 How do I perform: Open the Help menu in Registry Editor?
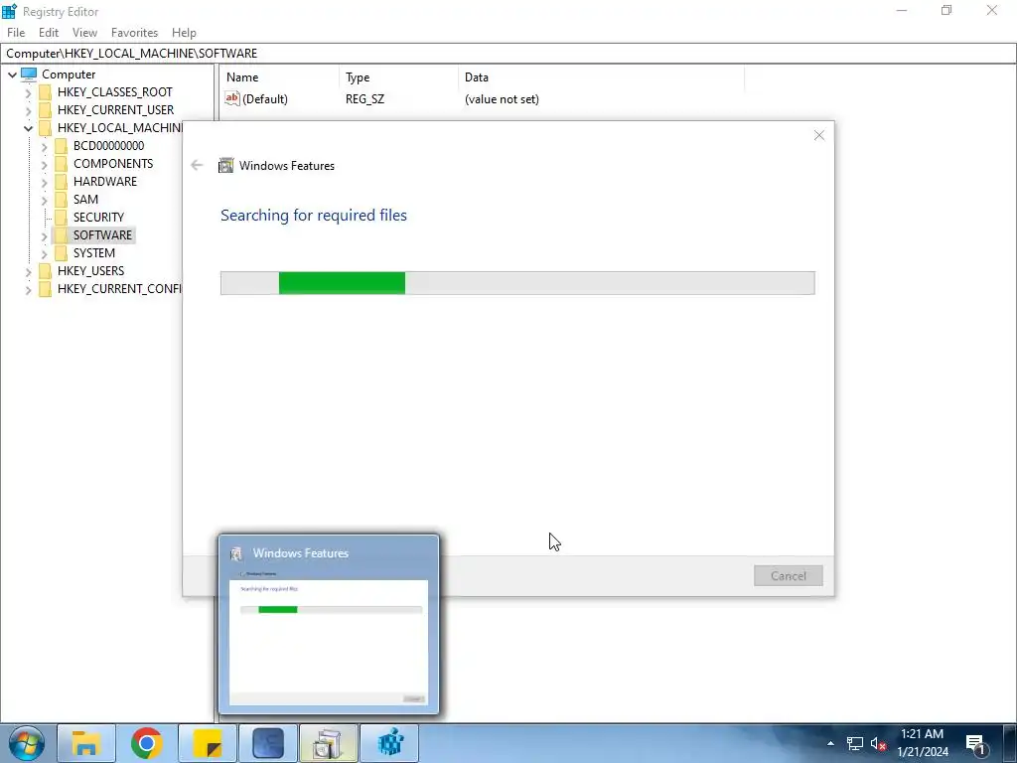click(184, 33)
